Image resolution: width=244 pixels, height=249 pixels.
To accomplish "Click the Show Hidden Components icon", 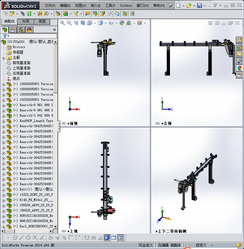I will tap(58, 14).
